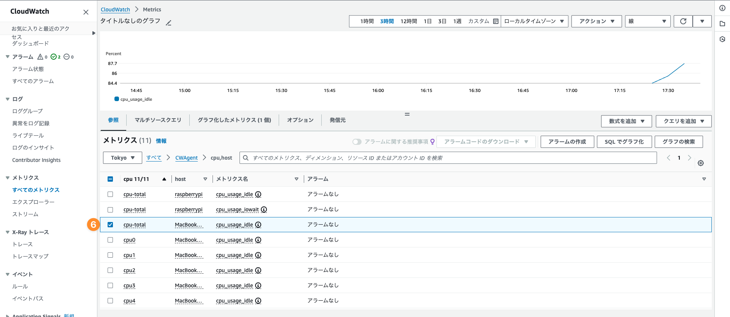This screenshot has height=317, width=730.
Task: Show info for cpu3 cpu_usage_idle metric
Action: (x=258, y=285)
